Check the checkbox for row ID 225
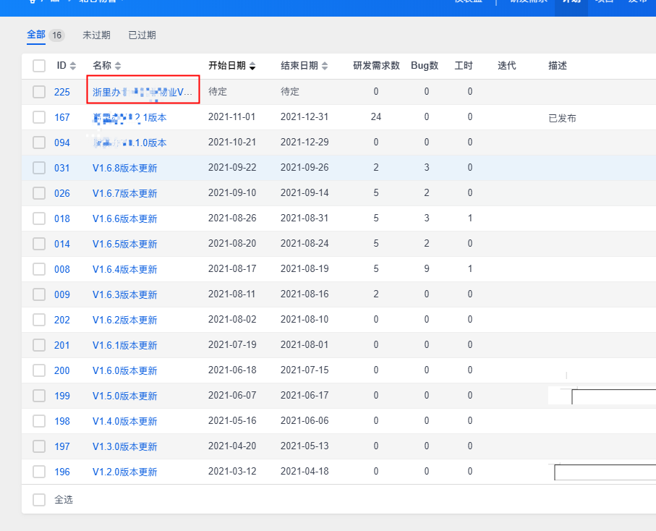This screenshot has height=531, width=656. tap(39, 92)
